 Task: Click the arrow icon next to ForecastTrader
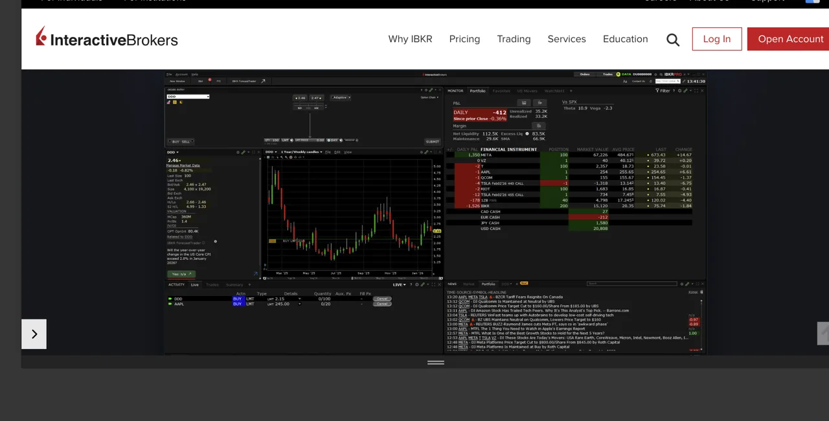tap(263, 81)
